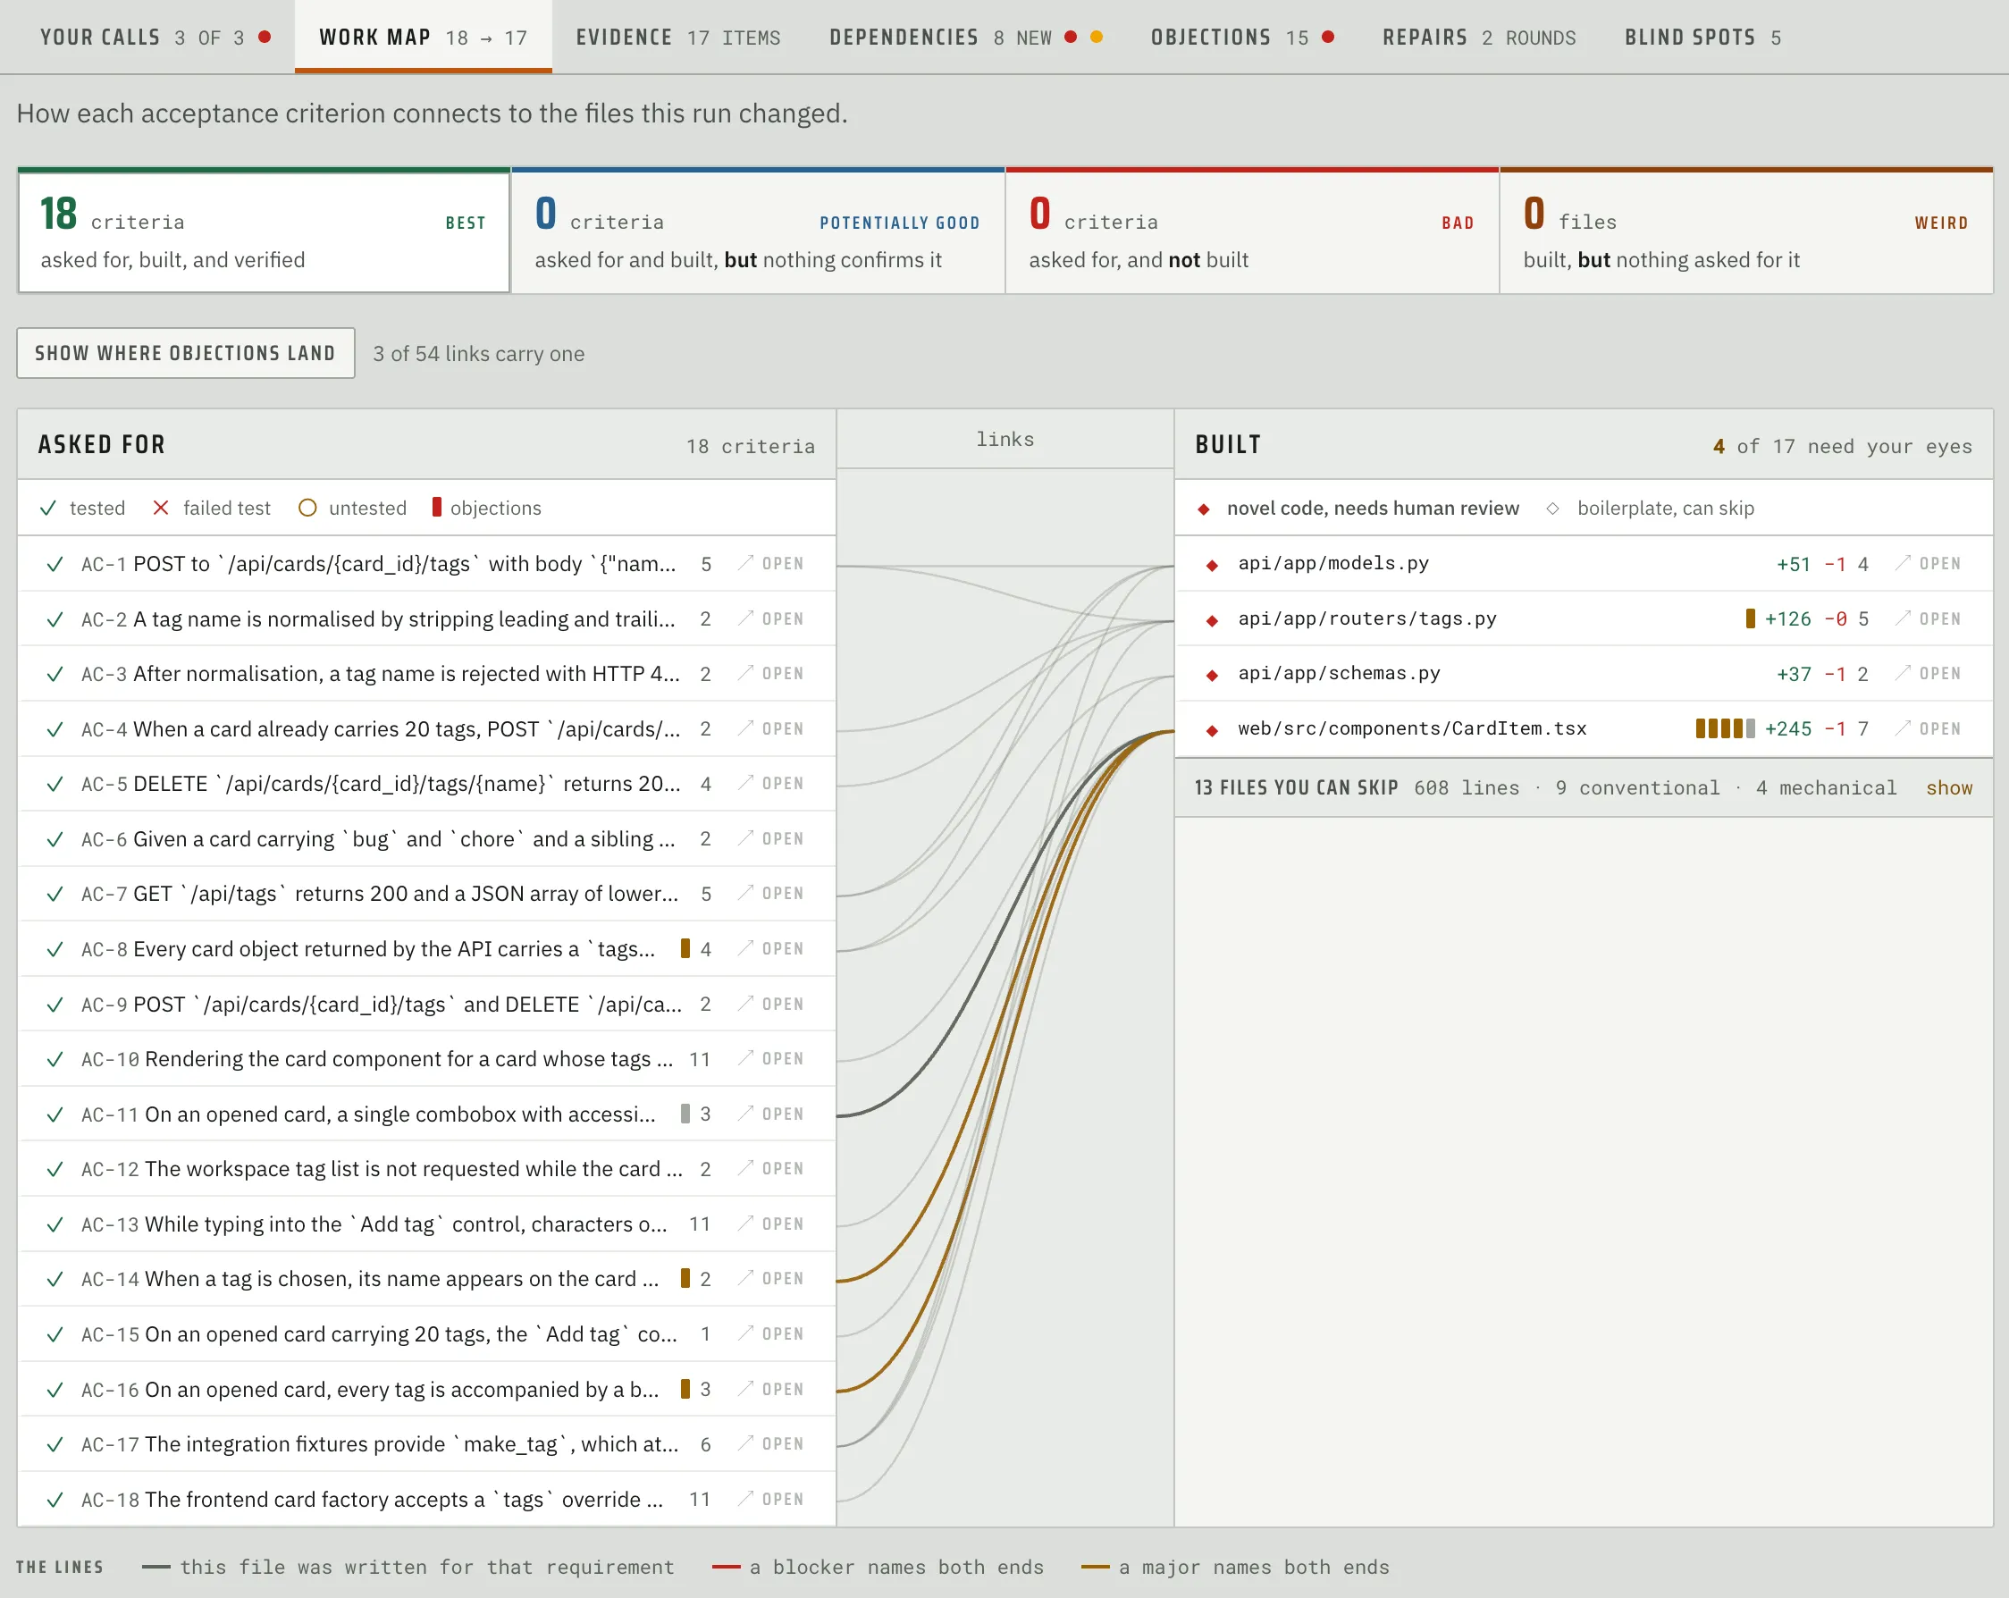Select AC-3 tag name rejected row
Image resolution: width=2009 pixels, height=1598 pixels.
(x=427, y=674)
